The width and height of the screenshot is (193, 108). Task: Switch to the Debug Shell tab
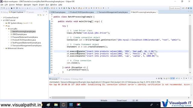click(x=77, y=79)
